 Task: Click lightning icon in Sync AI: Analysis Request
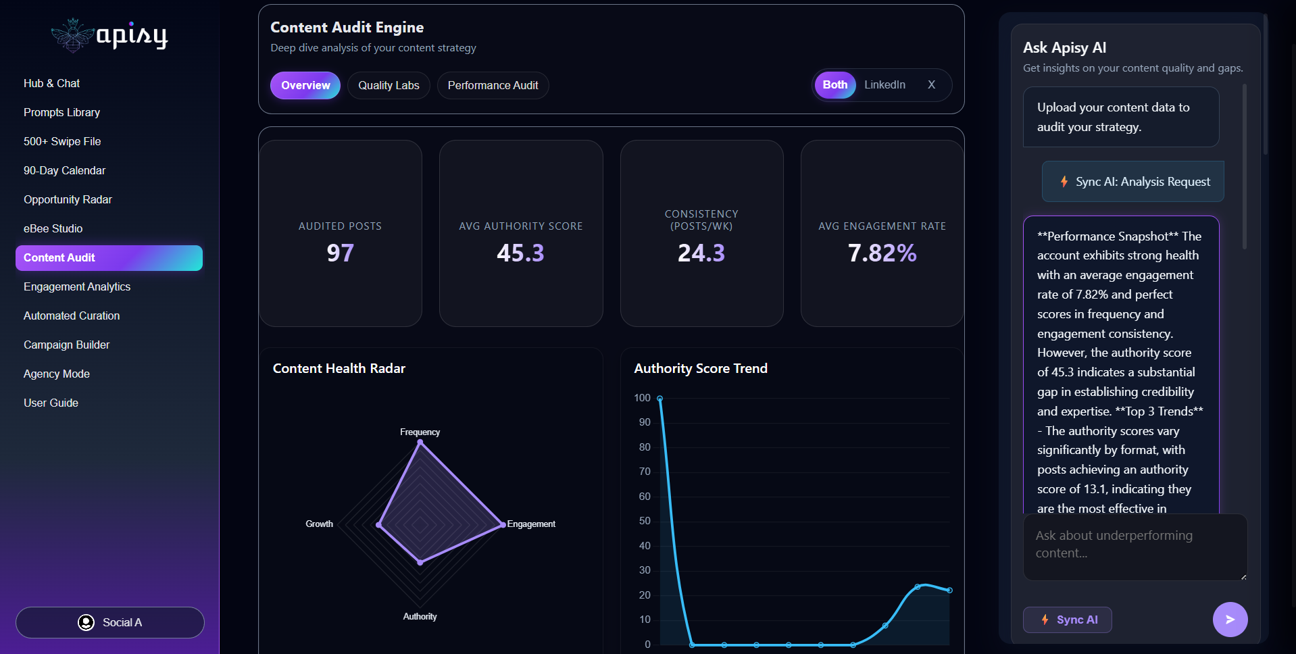point(1064,182)
